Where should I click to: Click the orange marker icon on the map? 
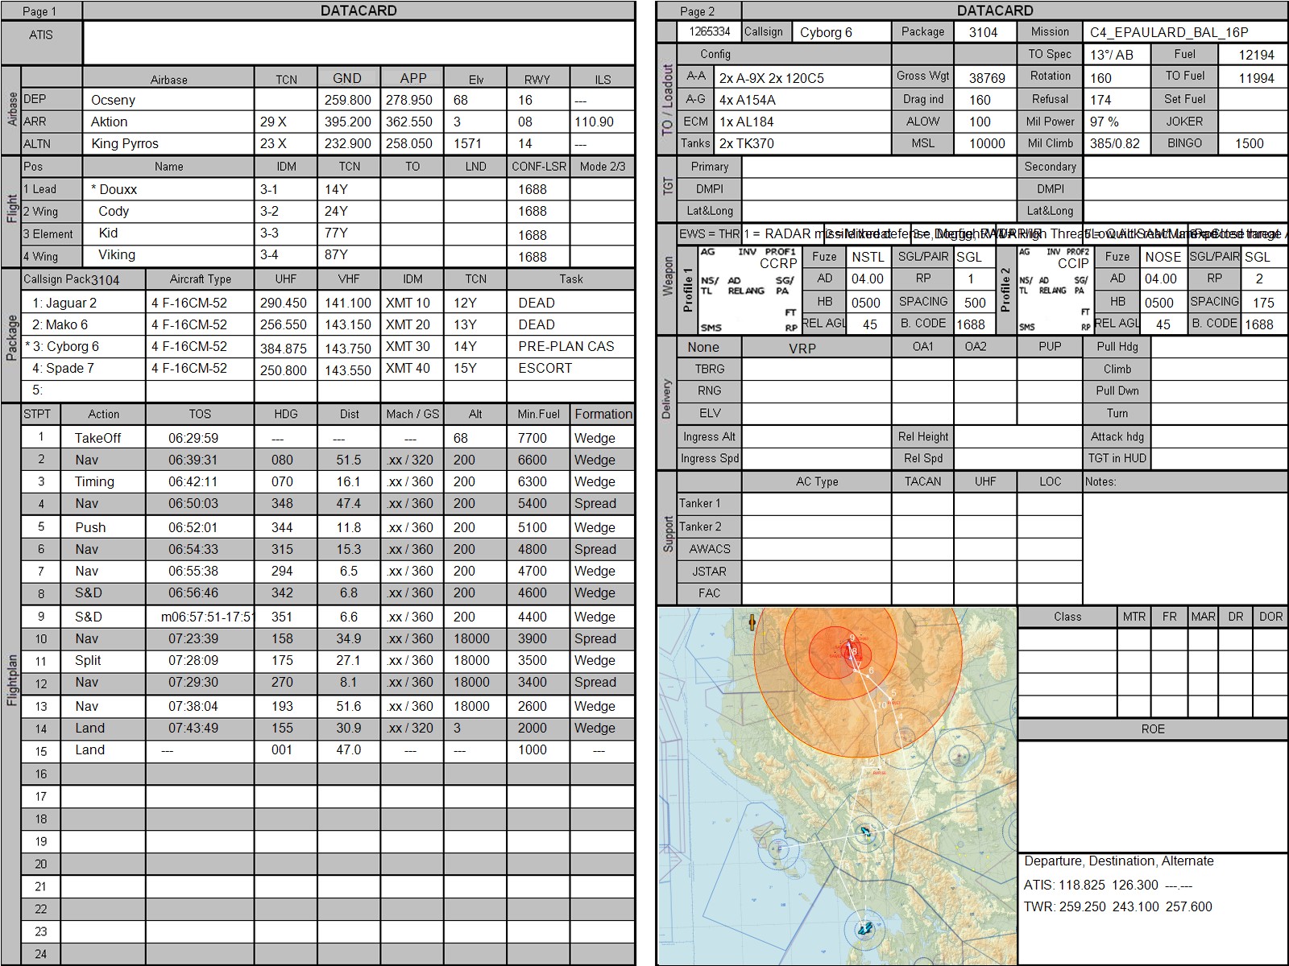click(x=752, y=622)
